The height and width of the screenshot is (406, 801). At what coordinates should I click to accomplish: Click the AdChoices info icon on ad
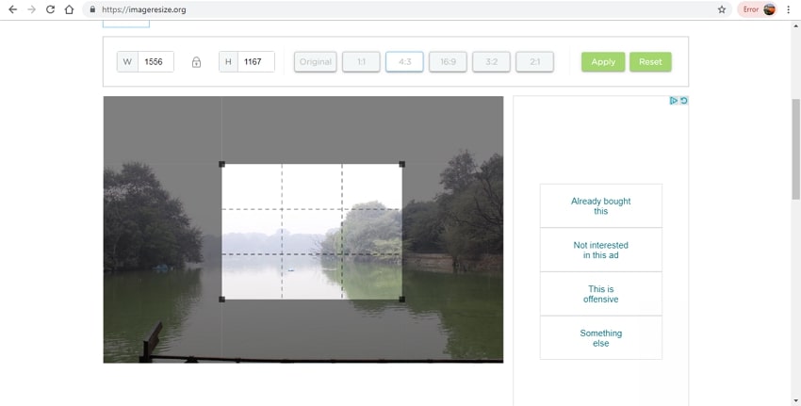[674, 101]
